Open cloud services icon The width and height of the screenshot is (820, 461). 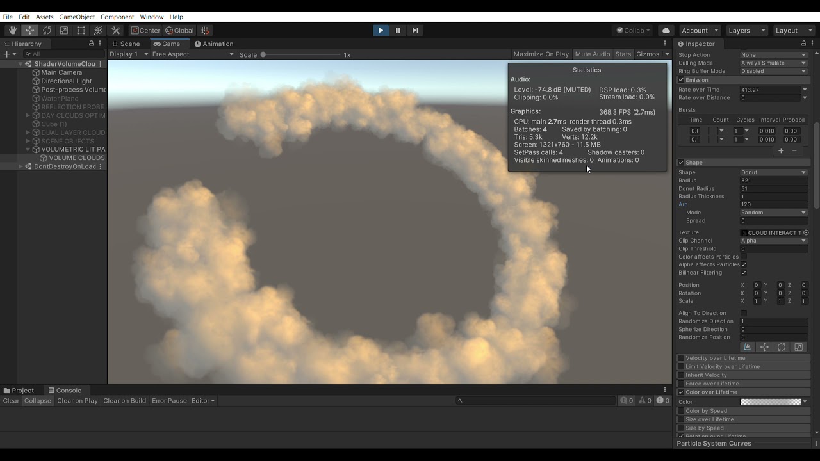pos(666,31)
